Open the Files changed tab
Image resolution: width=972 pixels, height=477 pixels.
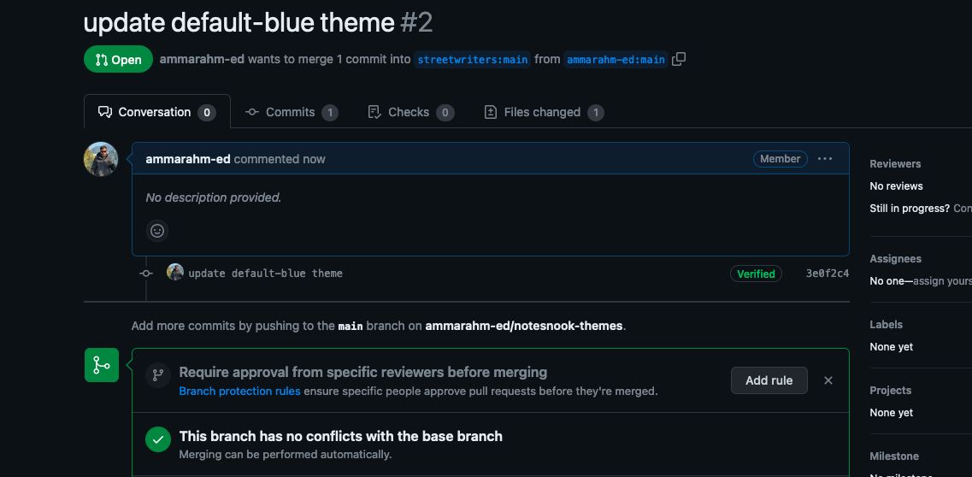pos(543,112)
